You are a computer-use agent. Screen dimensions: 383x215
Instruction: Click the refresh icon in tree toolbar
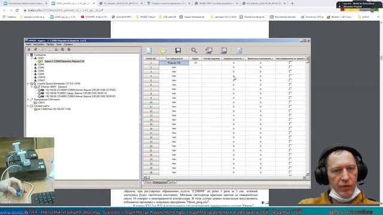42,50
